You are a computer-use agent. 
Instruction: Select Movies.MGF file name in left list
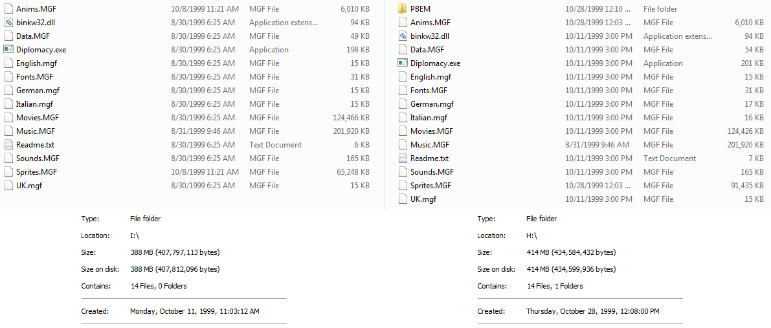[x=38, y=118]
